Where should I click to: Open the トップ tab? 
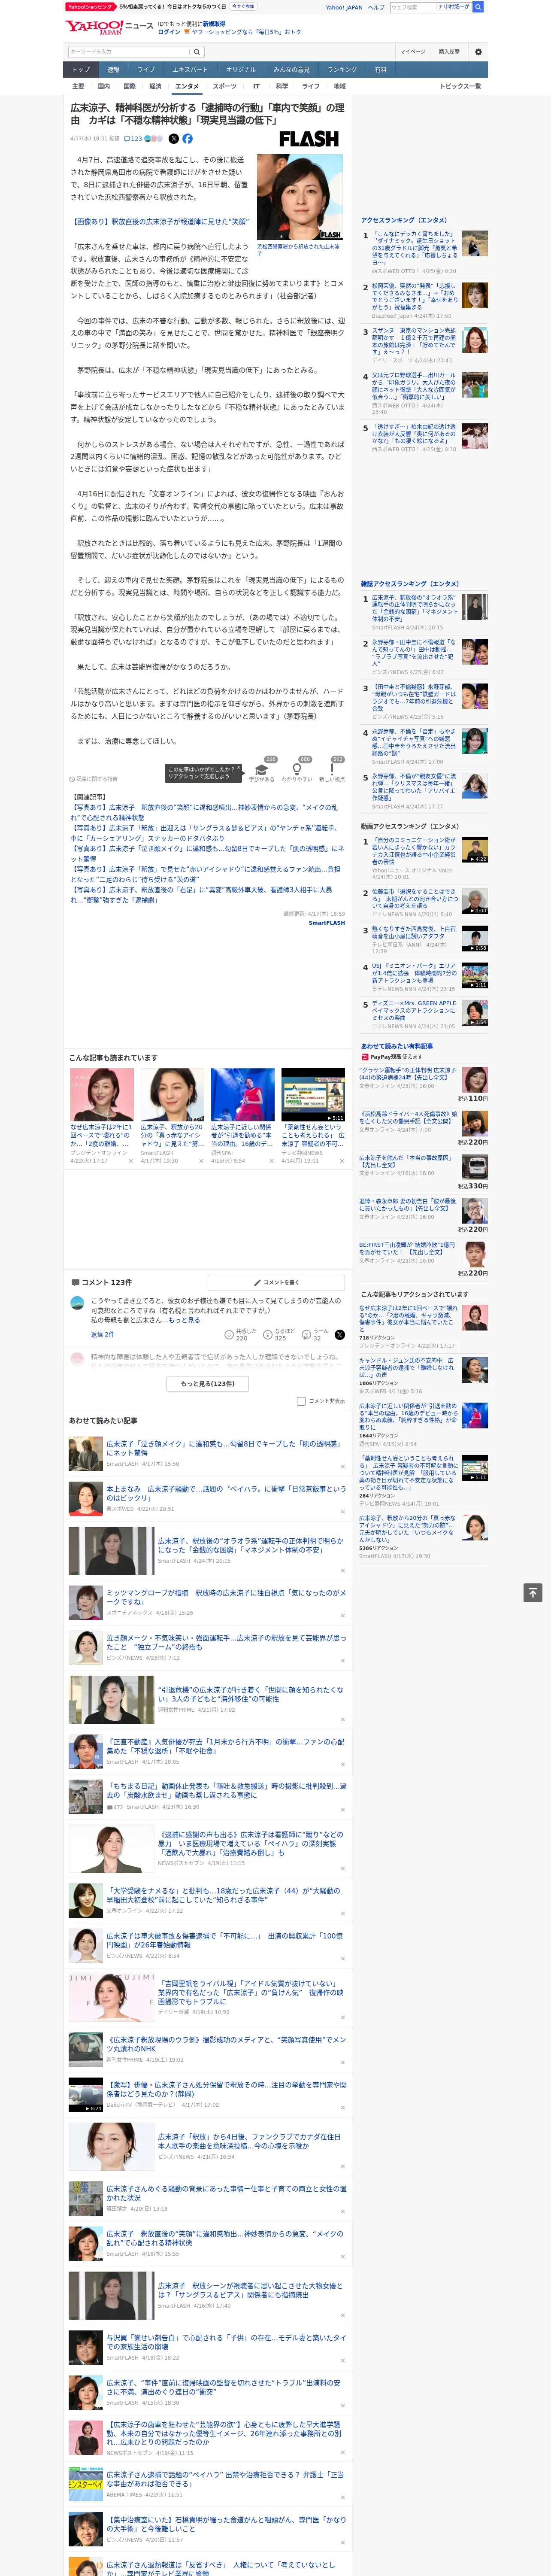click(x=81, y=70)
